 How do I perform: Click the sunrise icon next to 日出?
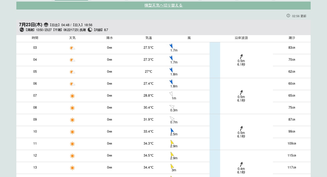point(46,25)
